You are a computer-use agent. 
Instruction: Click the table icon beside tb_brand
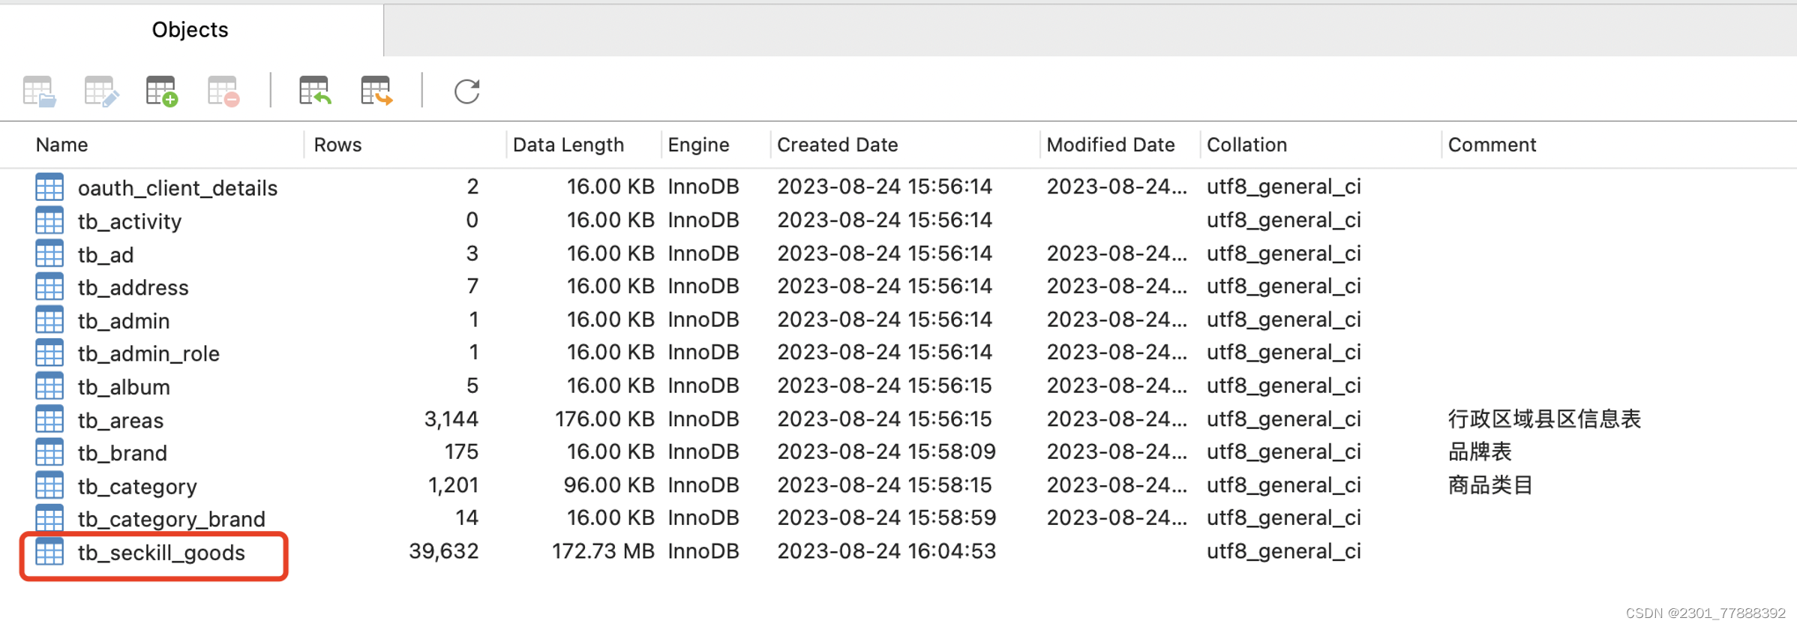pyautogui.click(x=49, y=452)
